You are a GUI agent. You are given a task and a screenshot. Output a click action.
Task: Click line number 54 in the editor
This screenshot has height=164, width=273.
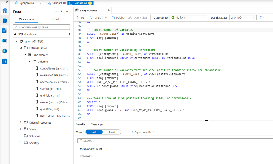[x=80, y=74]
